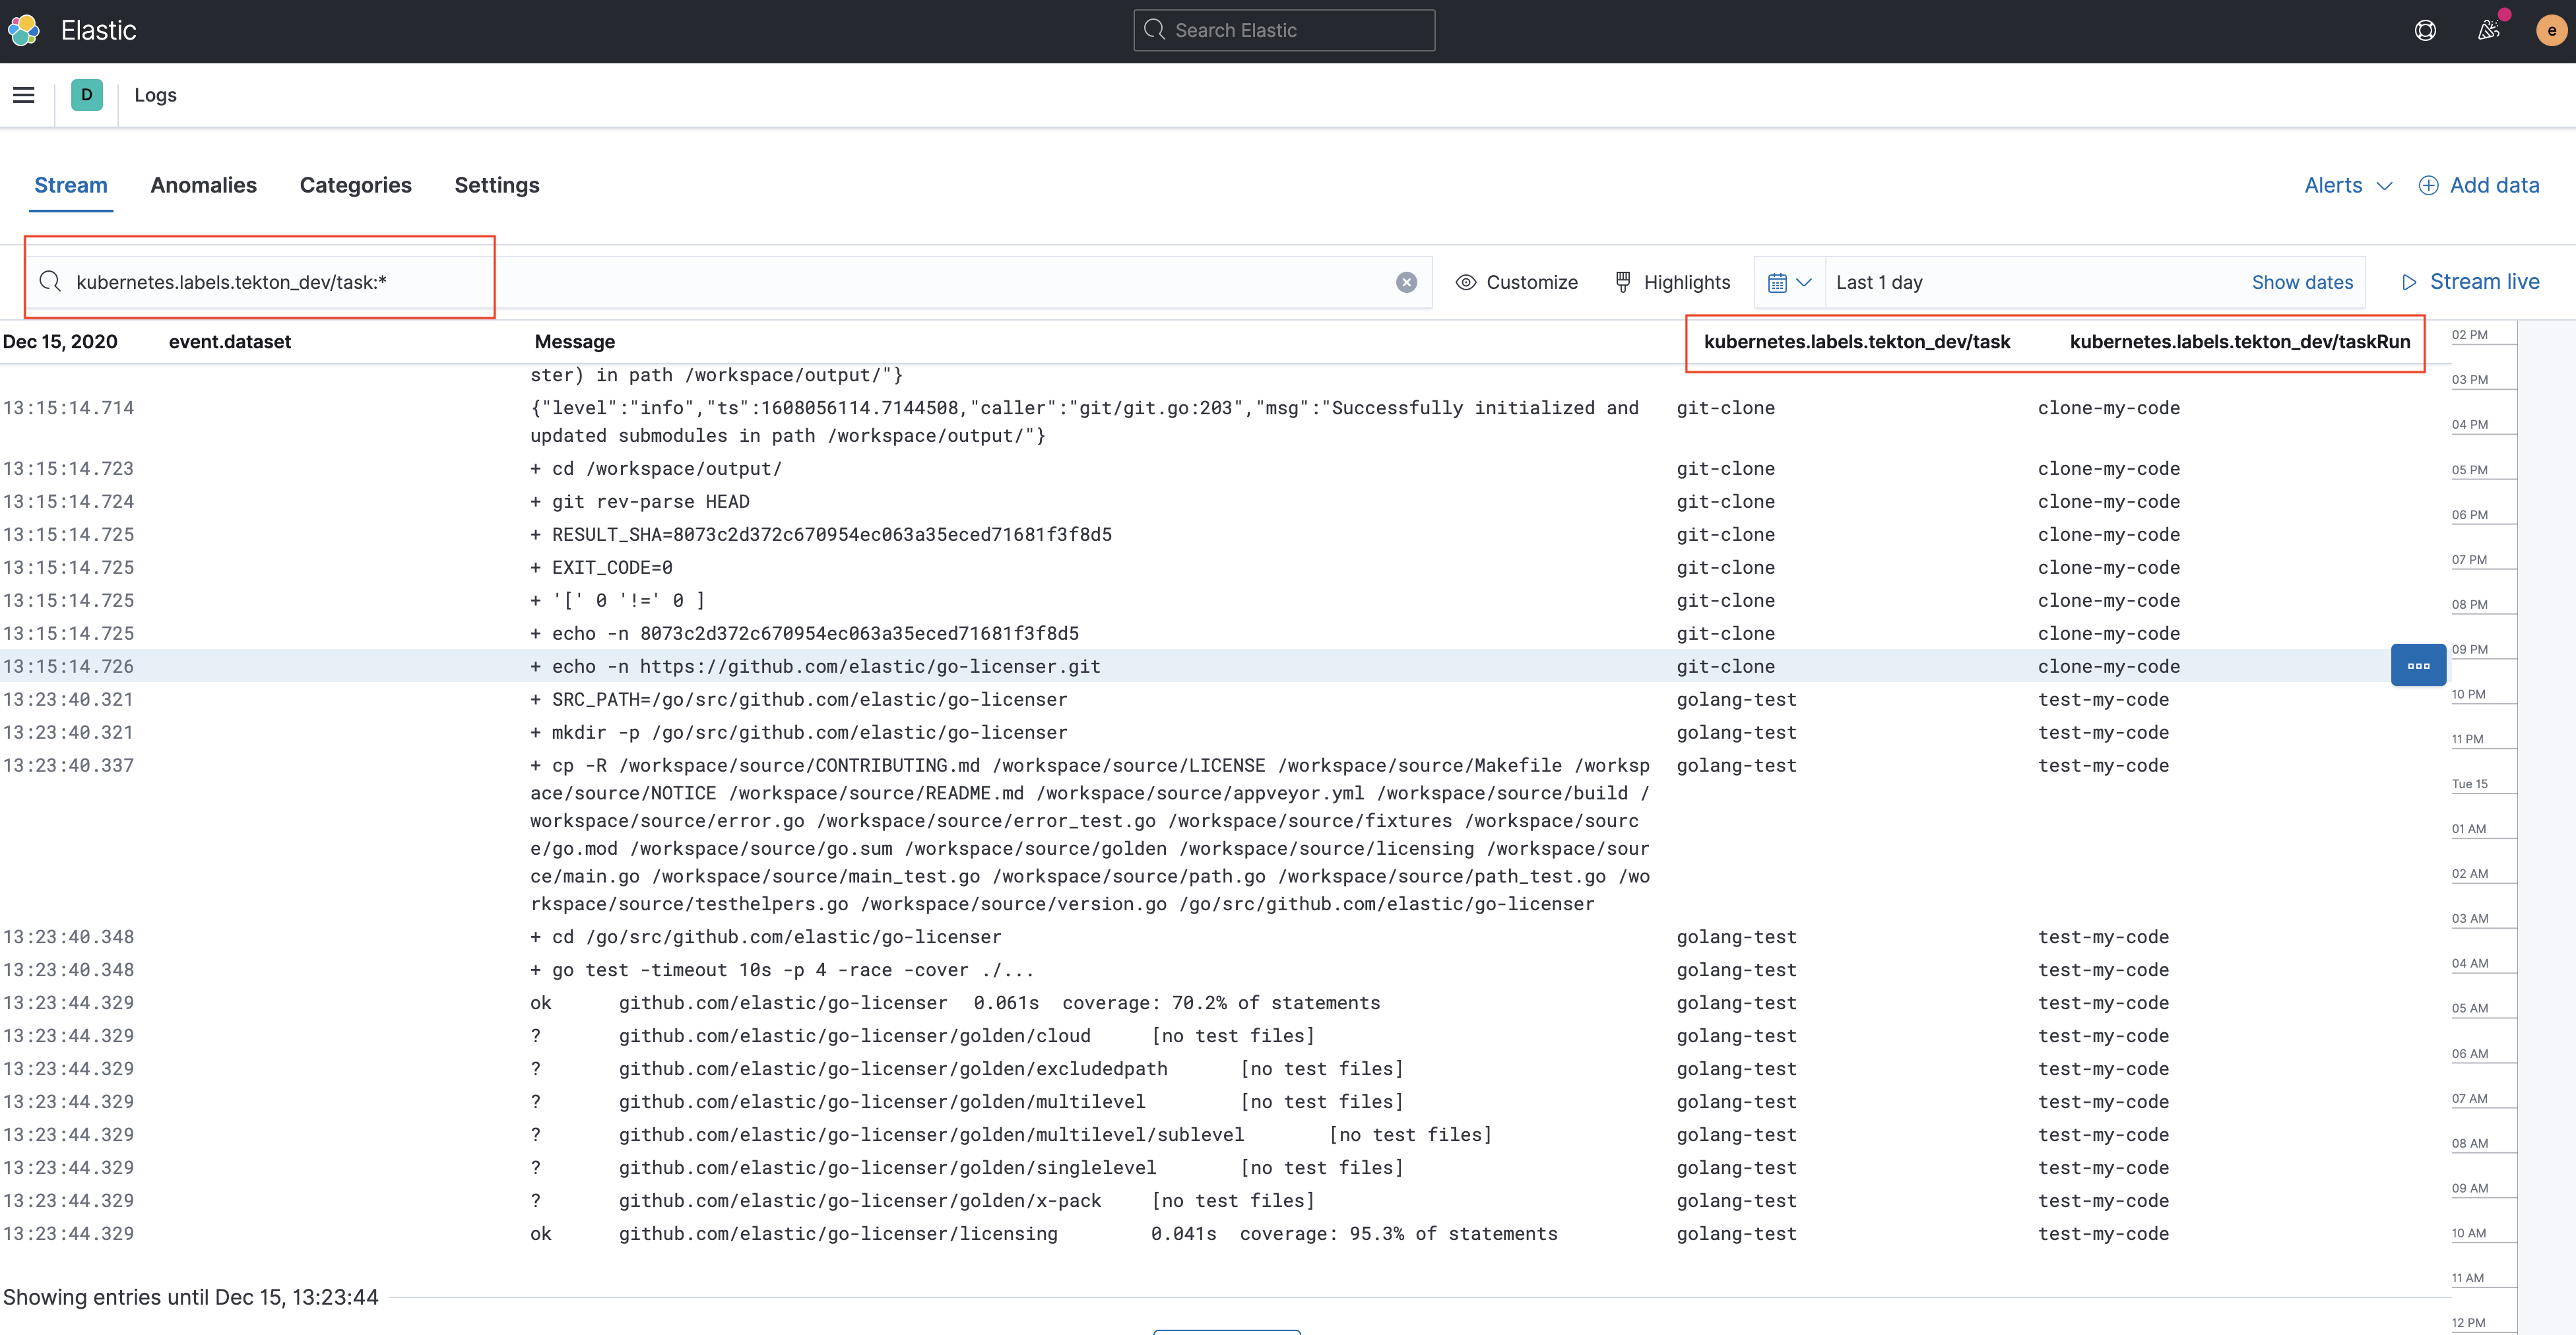Switch to the Categories tab
Image resolution: width=2576 pixels, height=1335 pixels.
point(354,184)
